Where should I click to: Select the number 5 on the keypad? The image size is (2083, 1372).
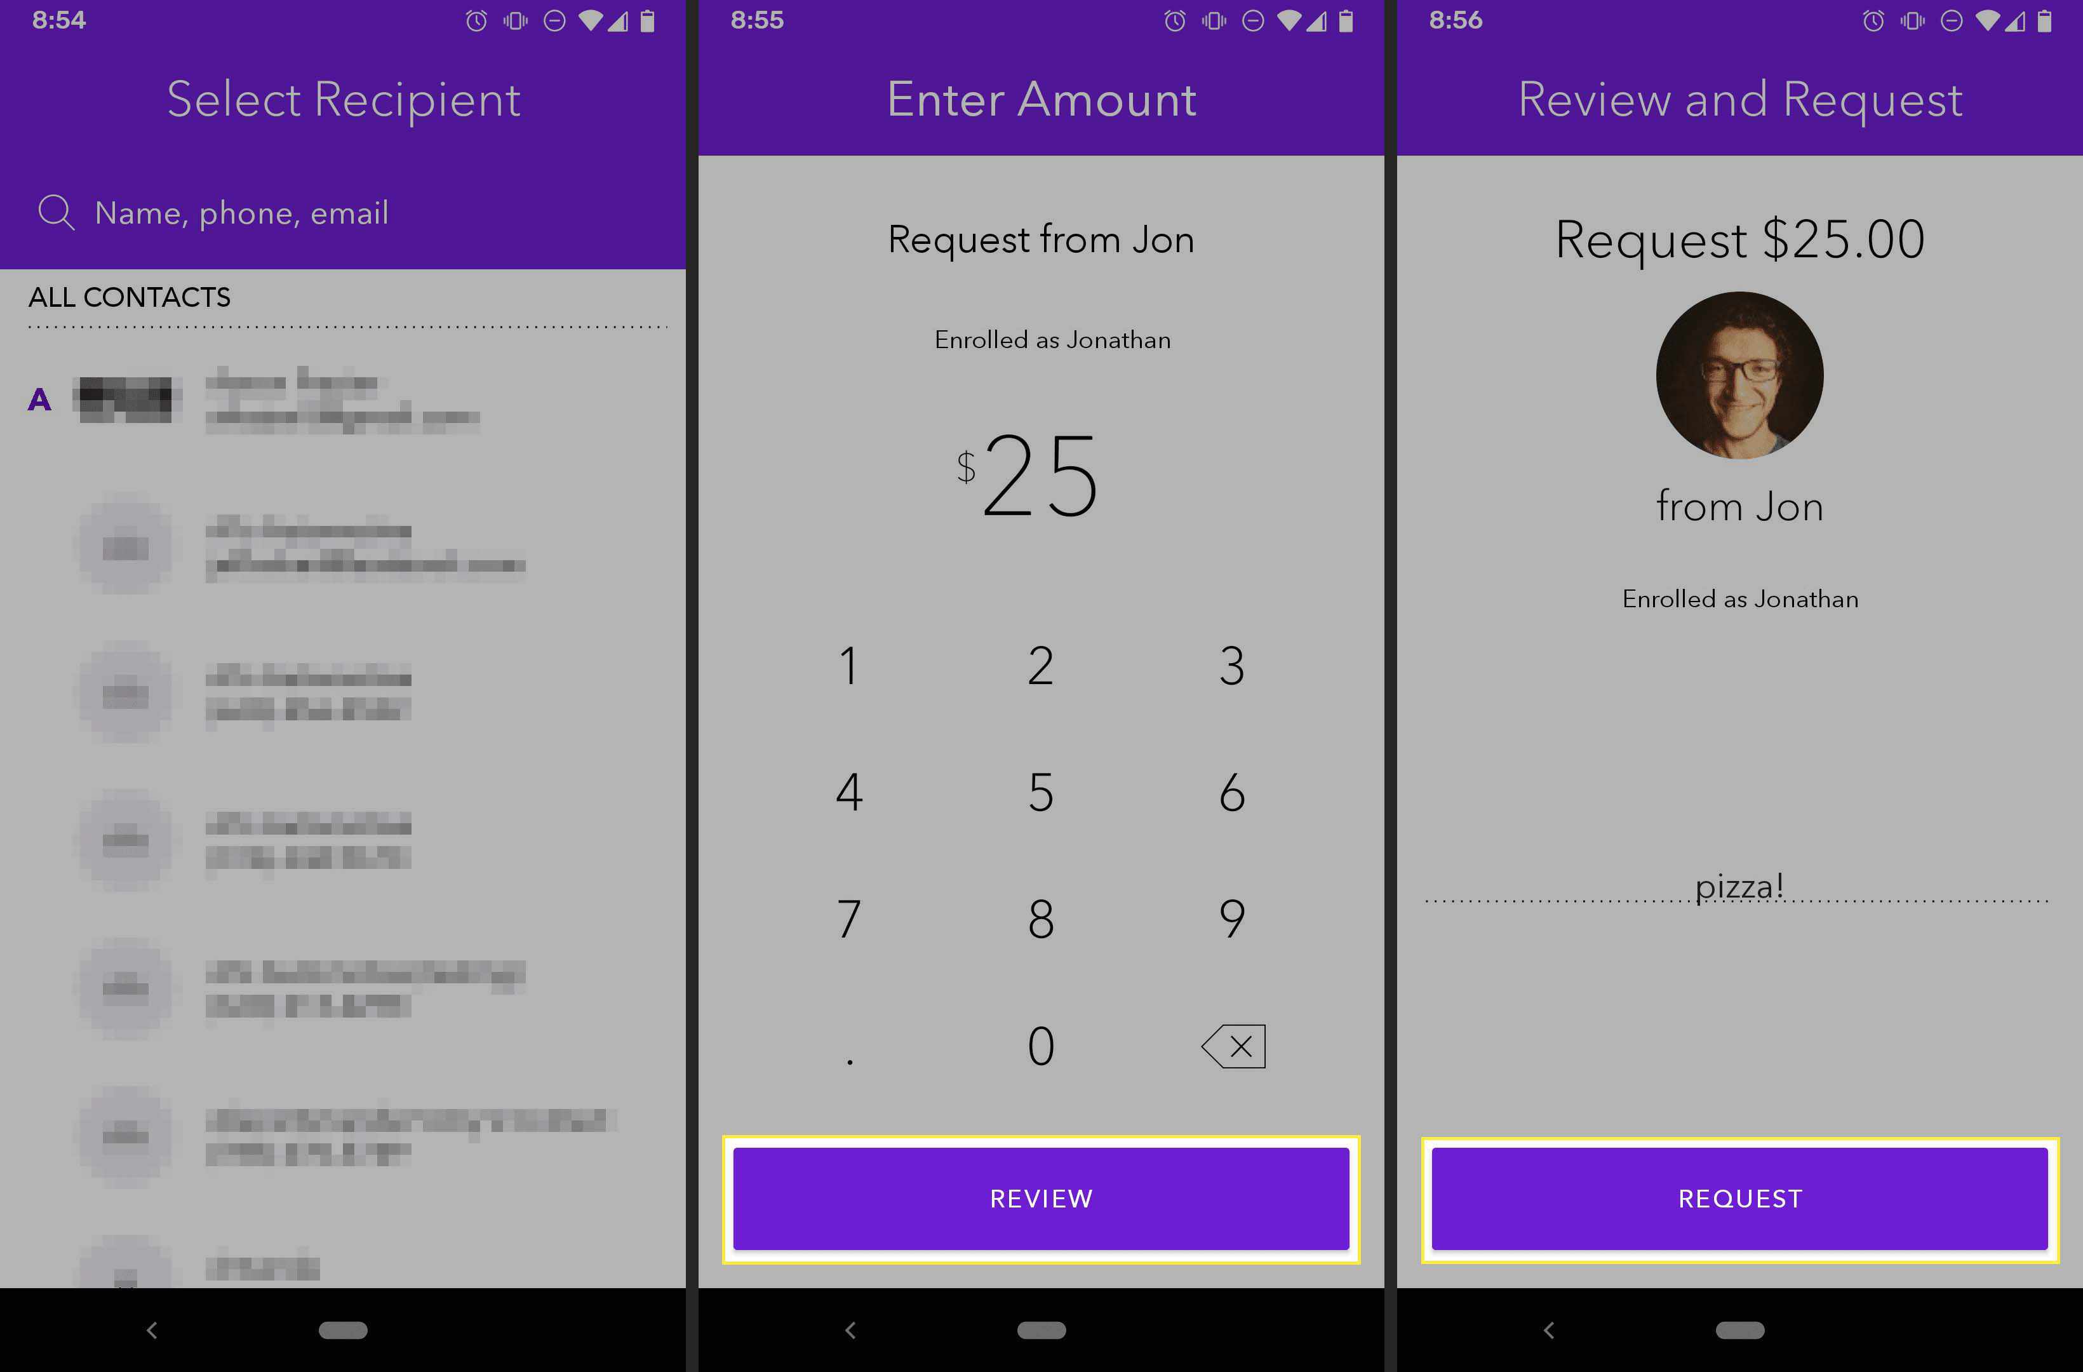click(1041, 789)
